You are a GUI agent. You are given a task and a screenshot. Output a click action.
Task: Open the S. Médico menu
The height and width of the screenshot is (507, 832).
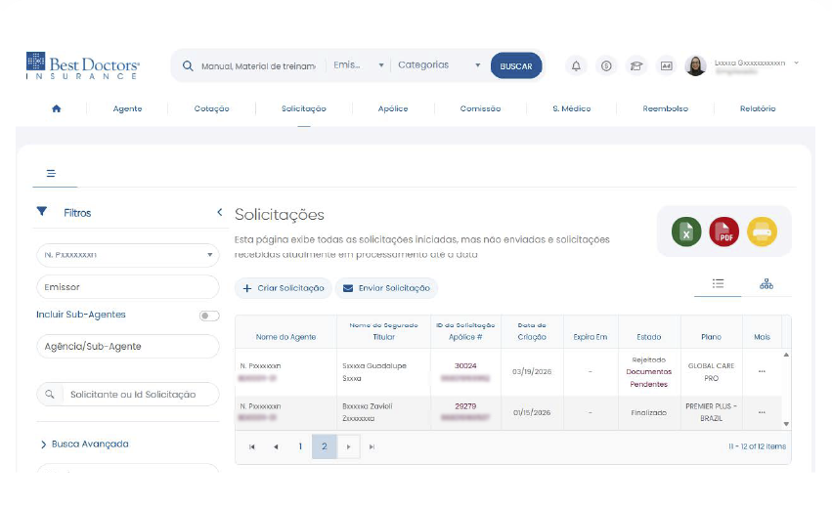click(x=572, y=108)
